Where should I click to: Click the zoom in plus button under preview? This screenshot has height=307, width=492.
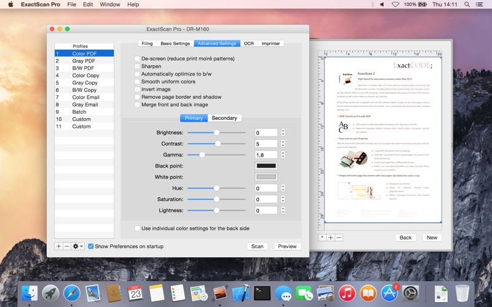pyautogui.click(x=330, y=237)
